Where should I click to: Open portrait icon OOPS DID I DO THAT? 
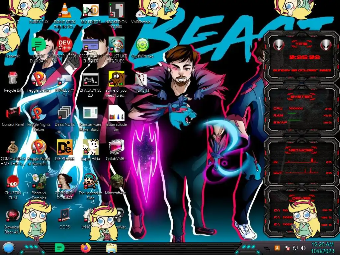point(65,181)
